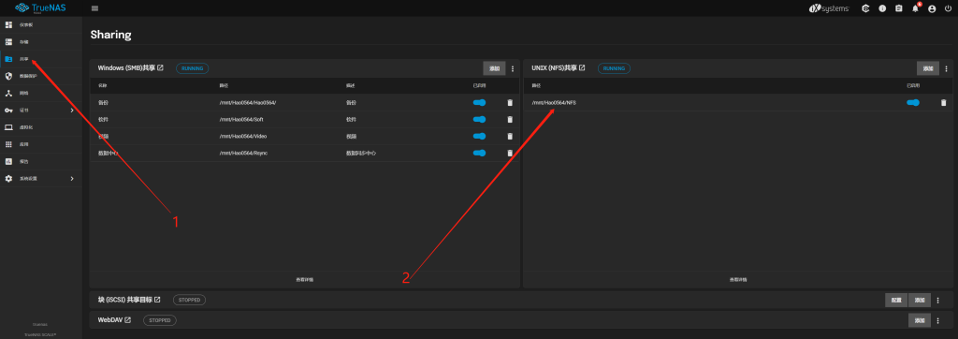This screenshot has height=339, width=958.
Task: Select path text /mnt/Hao0564/Hao0564/
Action: pyautogui.click(x=248, y=103)
